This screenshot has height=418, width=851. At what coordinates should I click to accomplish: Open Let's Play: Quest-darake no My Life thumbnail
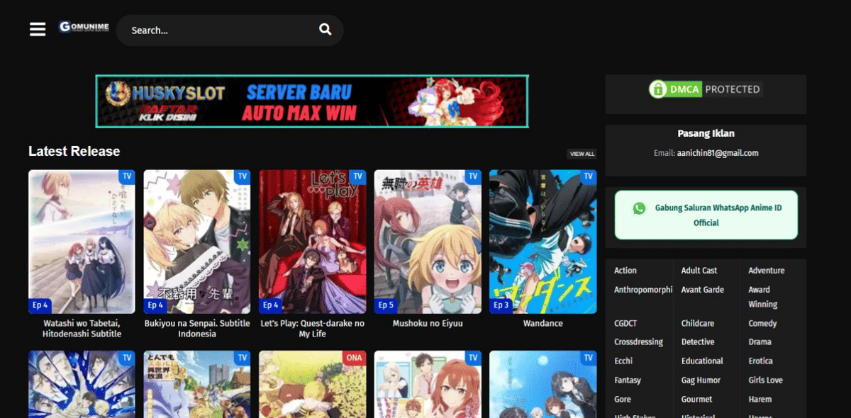click(312, 241)
